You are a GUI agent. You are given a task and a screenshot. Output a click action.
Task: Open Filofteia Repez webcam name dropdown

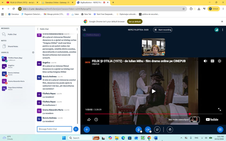click(x=149, y=54)
